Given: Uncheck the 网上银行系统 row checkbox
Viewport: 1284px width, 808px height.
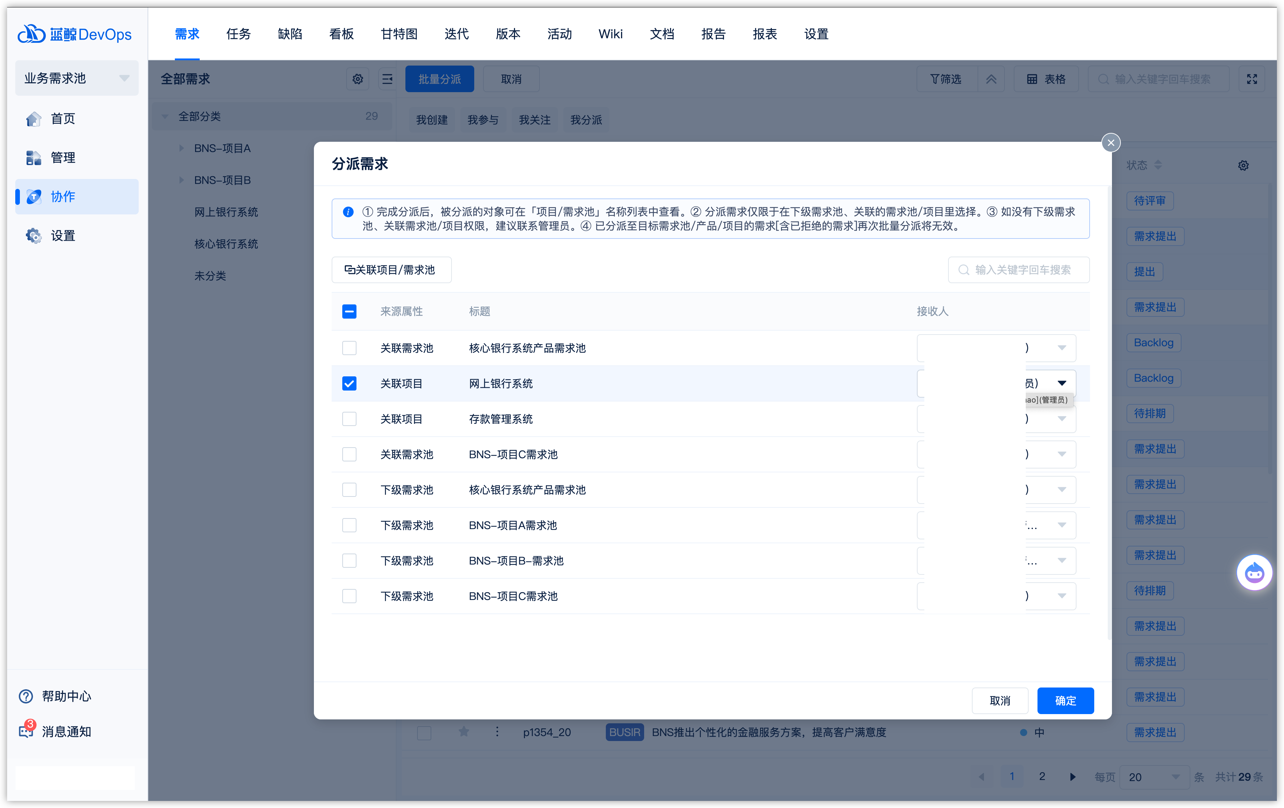Looking at the screenshot, I should 349,383.
